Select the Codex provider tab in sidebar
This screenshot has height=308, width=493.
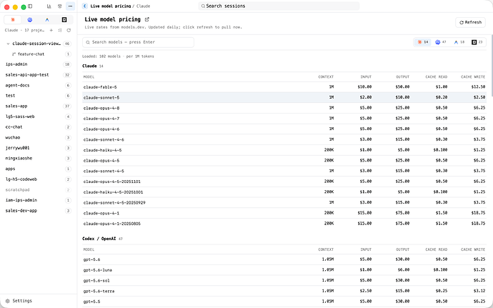click(x=30, y=20)
